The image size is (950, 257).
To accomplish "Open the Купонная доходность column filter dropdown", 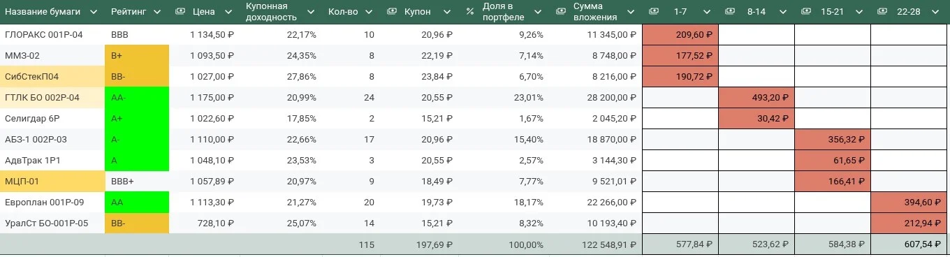I will pos(310,12).
